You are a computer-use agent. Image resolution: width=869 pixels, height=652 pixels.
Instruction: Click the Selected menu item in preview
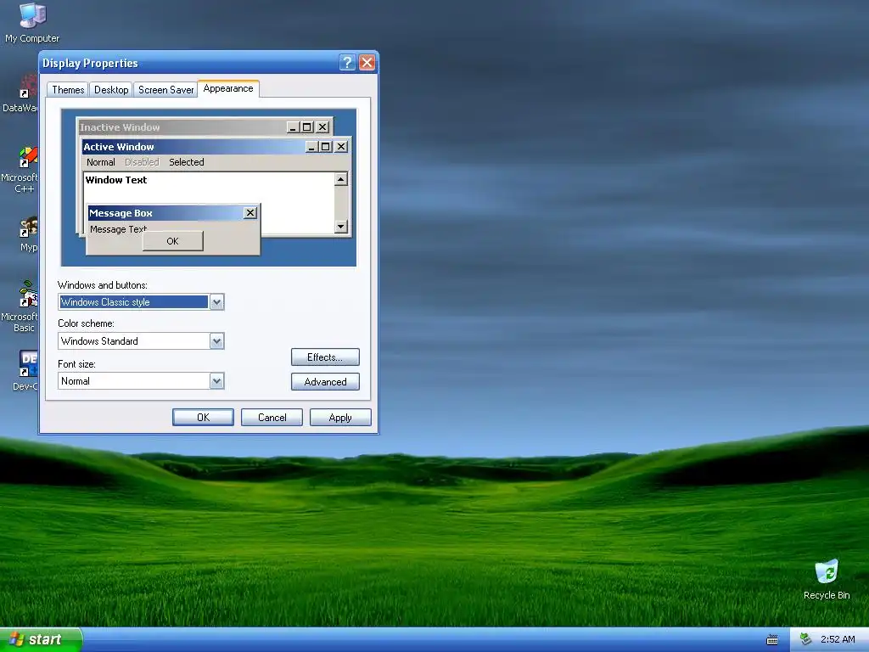click(x=186, y=162)
